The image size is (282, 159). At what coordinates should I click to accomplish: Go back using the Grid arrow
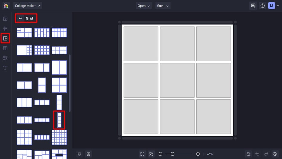point(20,18)
